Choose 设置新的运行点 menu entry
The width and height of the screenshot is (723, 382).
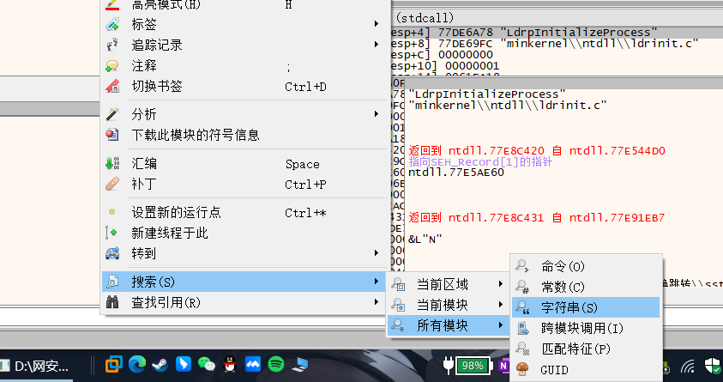click(244, 212)
